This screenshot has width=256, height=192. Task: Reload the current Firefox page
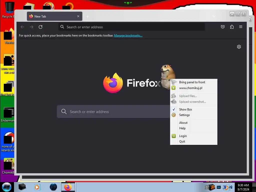pos(40,27)
